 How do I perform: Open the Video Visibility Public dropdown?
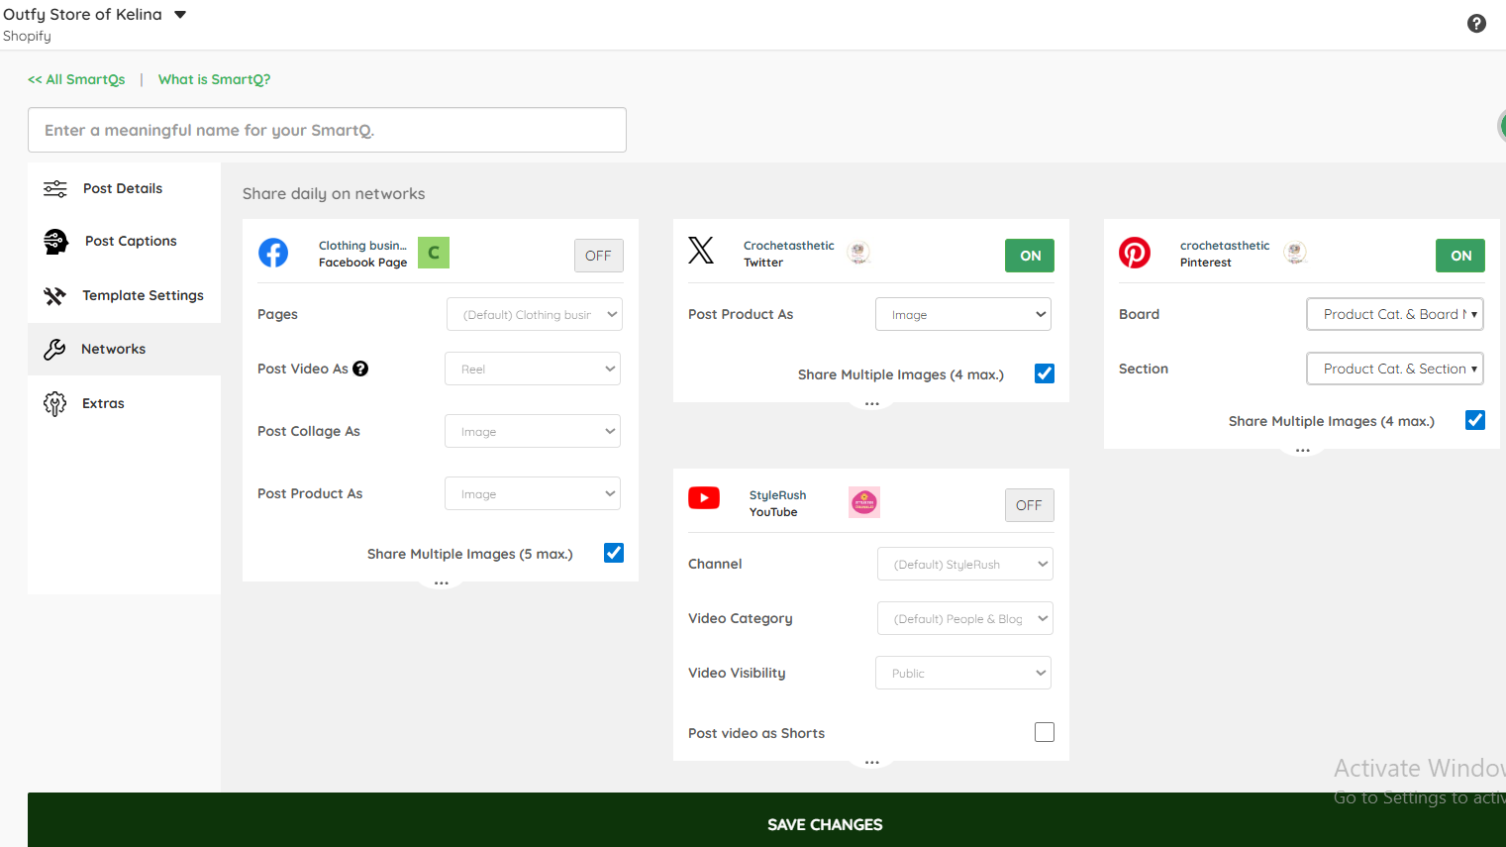click(x=963, y=673)
